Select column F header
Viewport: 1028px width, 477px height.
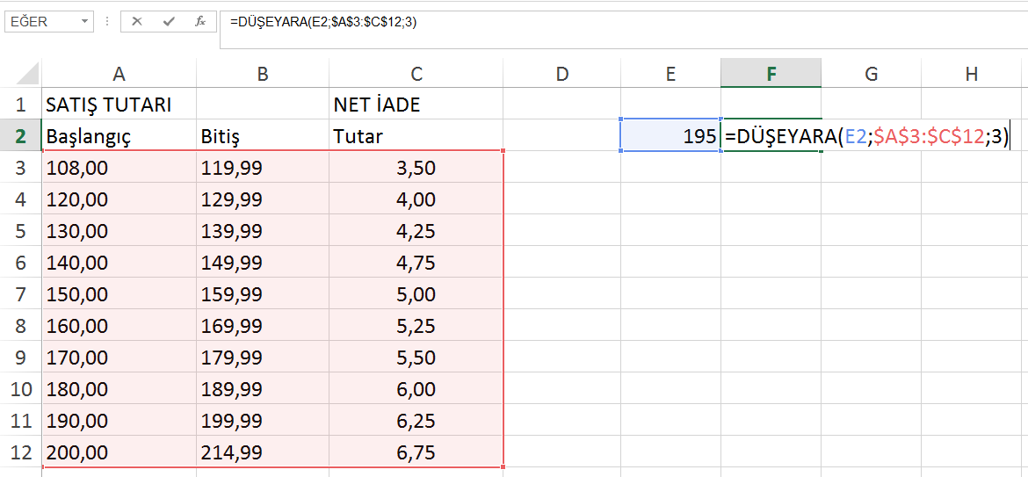coord(771,75)
